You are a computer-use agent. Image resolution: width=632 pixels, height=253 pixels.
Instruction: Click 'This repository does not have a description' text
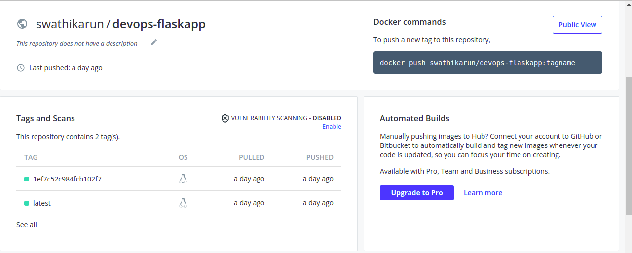(x=77, y=43)
